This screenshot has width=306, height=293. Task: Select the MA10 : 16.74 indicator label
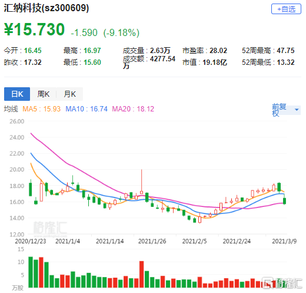pyautogui.click(x=87, y=109)
